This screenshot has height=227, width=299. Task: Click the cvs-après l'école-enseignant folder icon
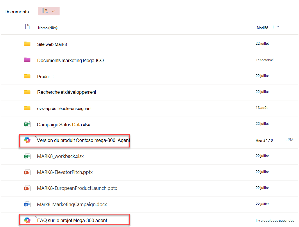[x=27, y=108]
